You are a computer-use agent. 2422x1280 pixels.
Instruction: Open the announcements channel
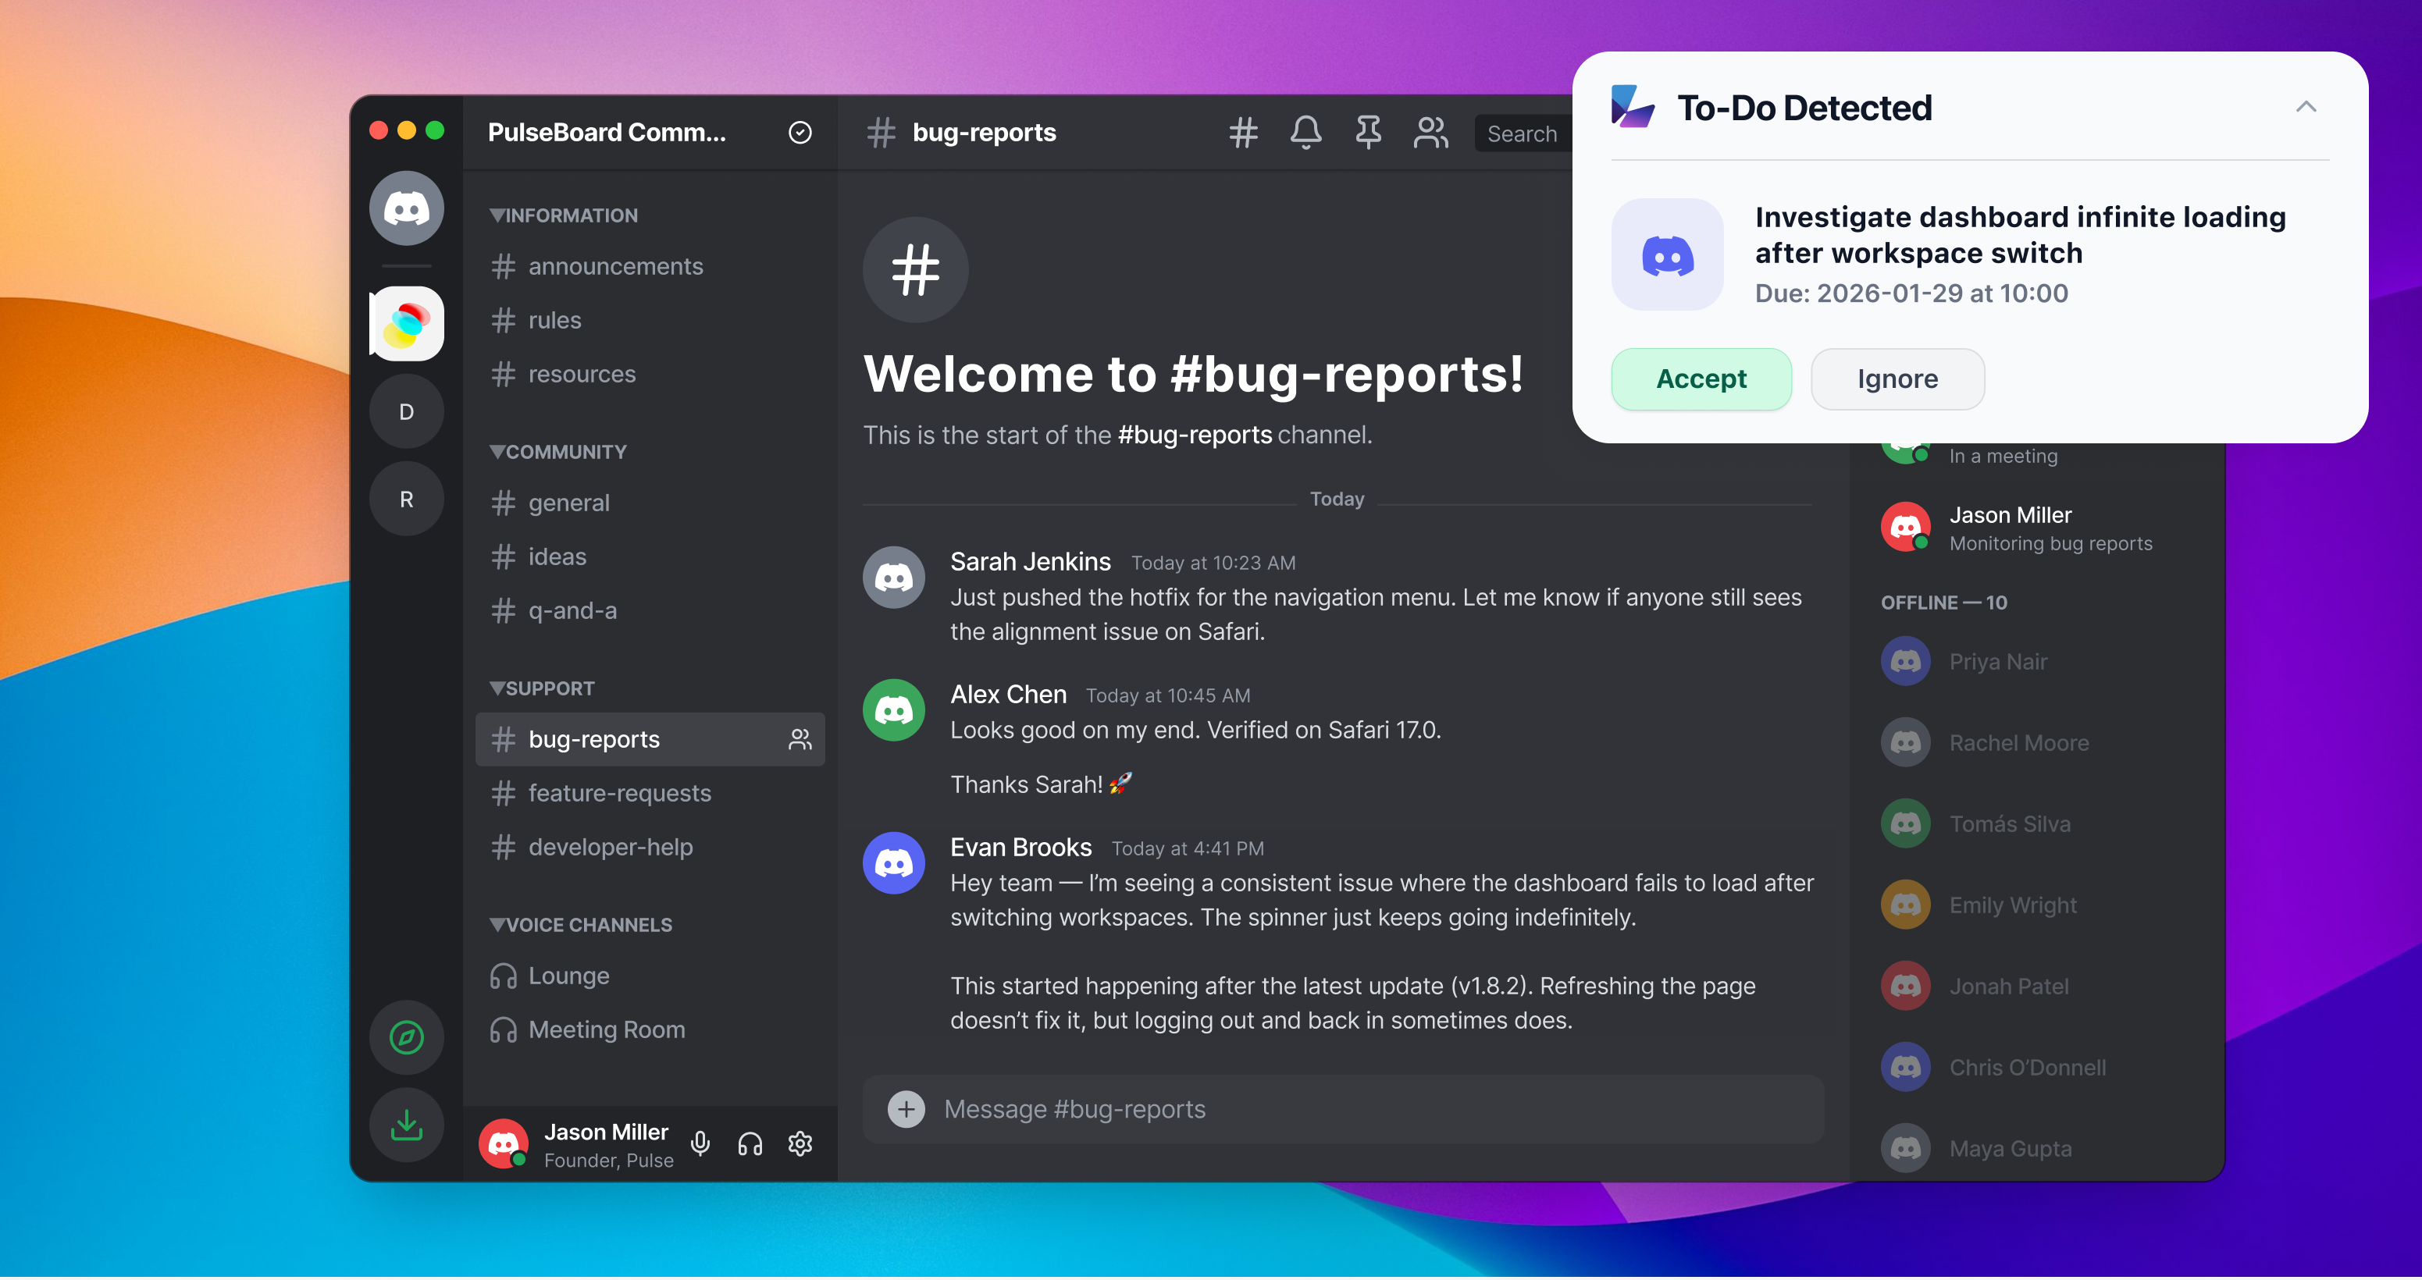pos(615,266)
